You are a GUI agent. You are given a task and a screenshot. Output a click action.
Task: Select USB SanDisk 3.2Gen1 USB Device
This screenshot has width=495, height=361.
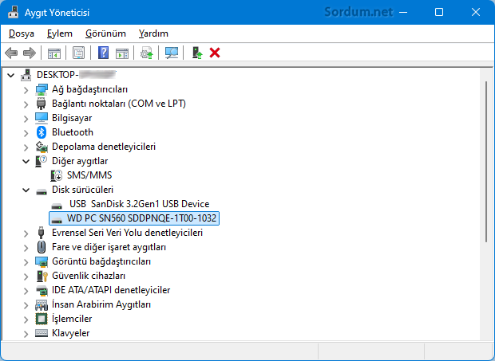[139, 204]
